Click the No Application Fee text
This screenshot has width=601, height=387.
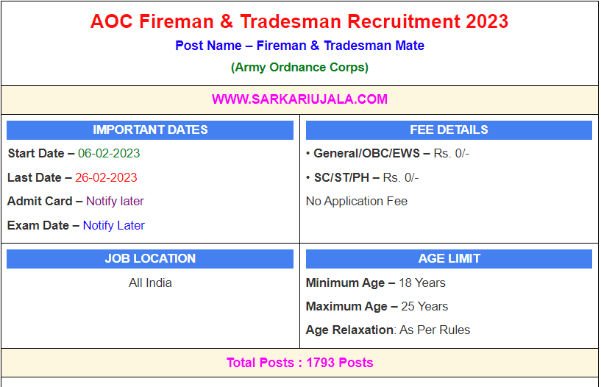pyautogui.click(x=357, y=201)
